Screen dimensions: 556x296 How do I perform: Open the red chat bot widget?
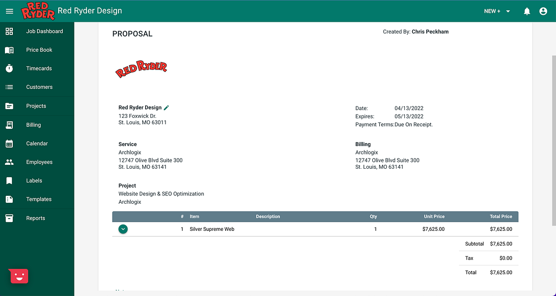pyautogui.click(x=19, y=276)
